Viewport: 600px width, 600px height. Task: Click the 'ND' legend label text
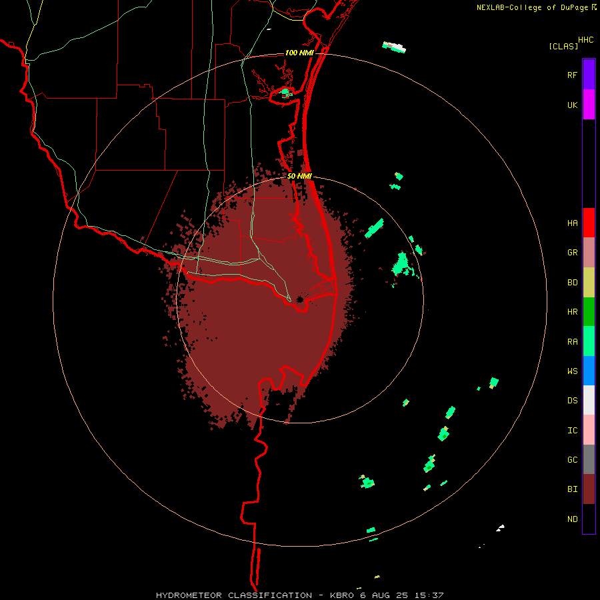pos(572,519)
